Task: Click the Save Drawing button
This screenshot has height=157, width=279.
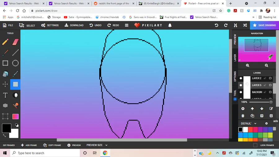Action: tap(264, 25)
